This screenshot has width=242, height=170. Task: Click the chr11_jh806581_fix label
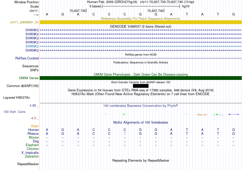pyautogui.click(x=24, y=22)
